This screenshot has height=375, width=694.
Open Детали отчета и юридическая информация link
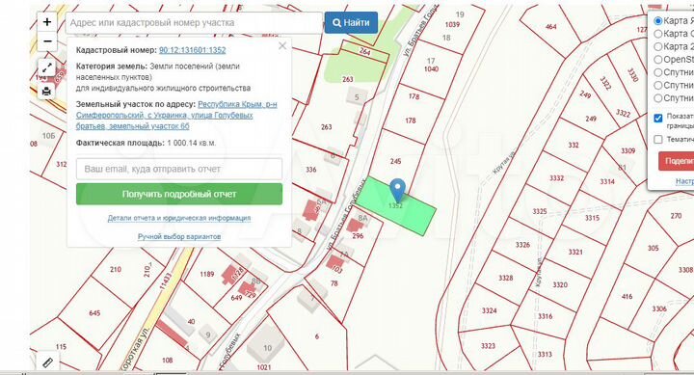tap(179, 218)
